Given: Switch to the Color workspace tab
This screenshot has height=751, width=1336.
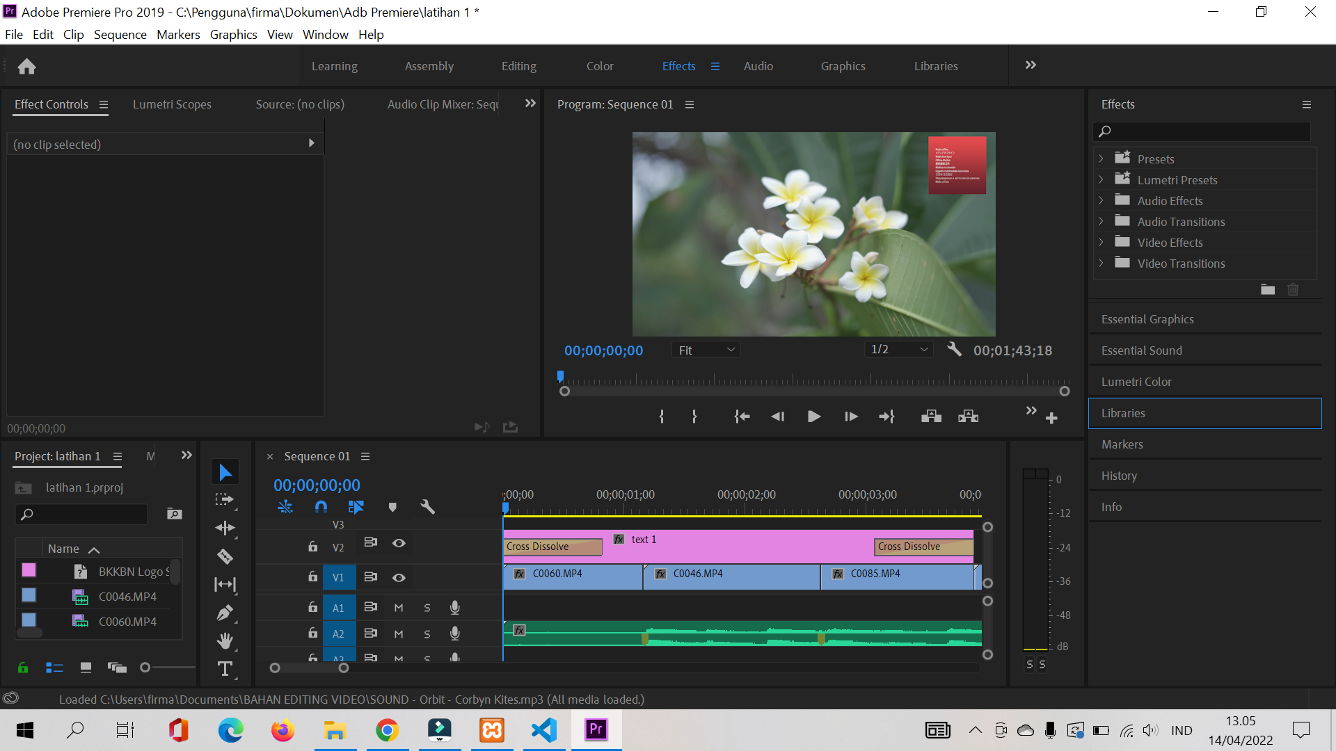Looking at the screenshot, I should pyautogui.click(x=599, y=66).
